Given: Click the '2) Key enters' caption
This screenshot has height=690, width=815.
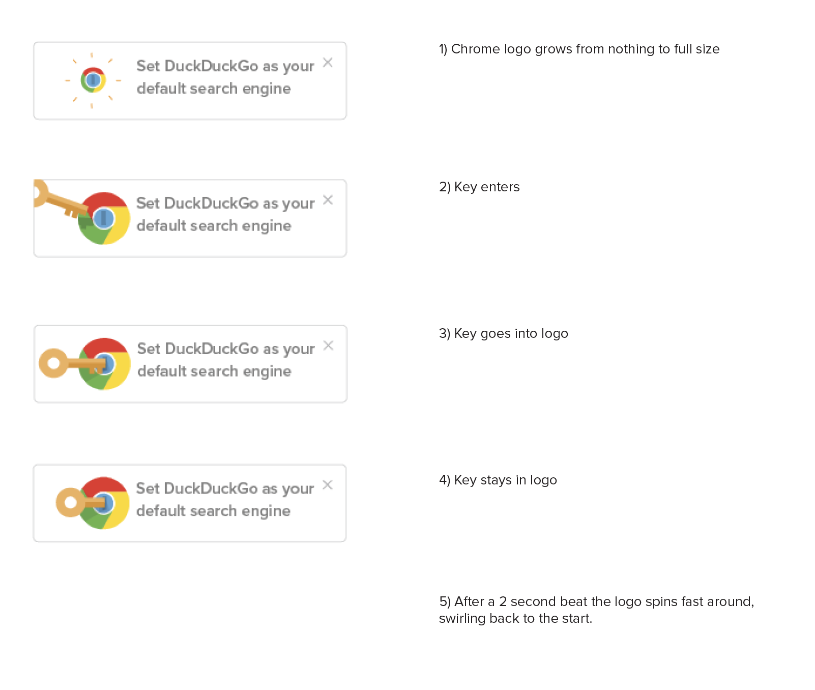Looking at the screenshot, I should (479, 187).
